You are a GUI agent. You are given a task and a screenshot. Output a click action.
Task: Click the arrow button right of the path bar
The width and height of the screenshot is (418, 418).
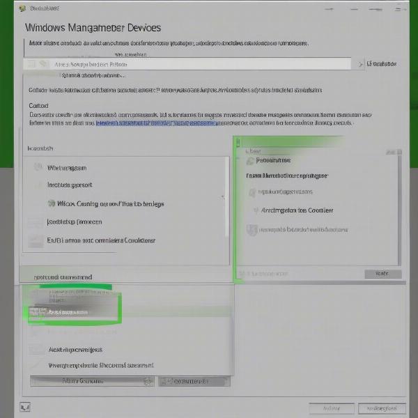coord(360,64)
